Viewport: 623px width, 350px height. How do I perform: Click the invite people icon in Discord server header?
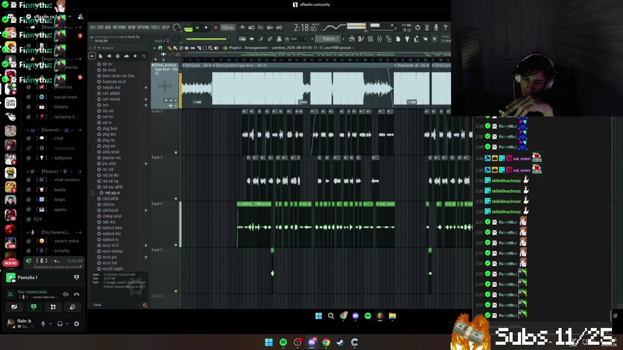point(80,17)
